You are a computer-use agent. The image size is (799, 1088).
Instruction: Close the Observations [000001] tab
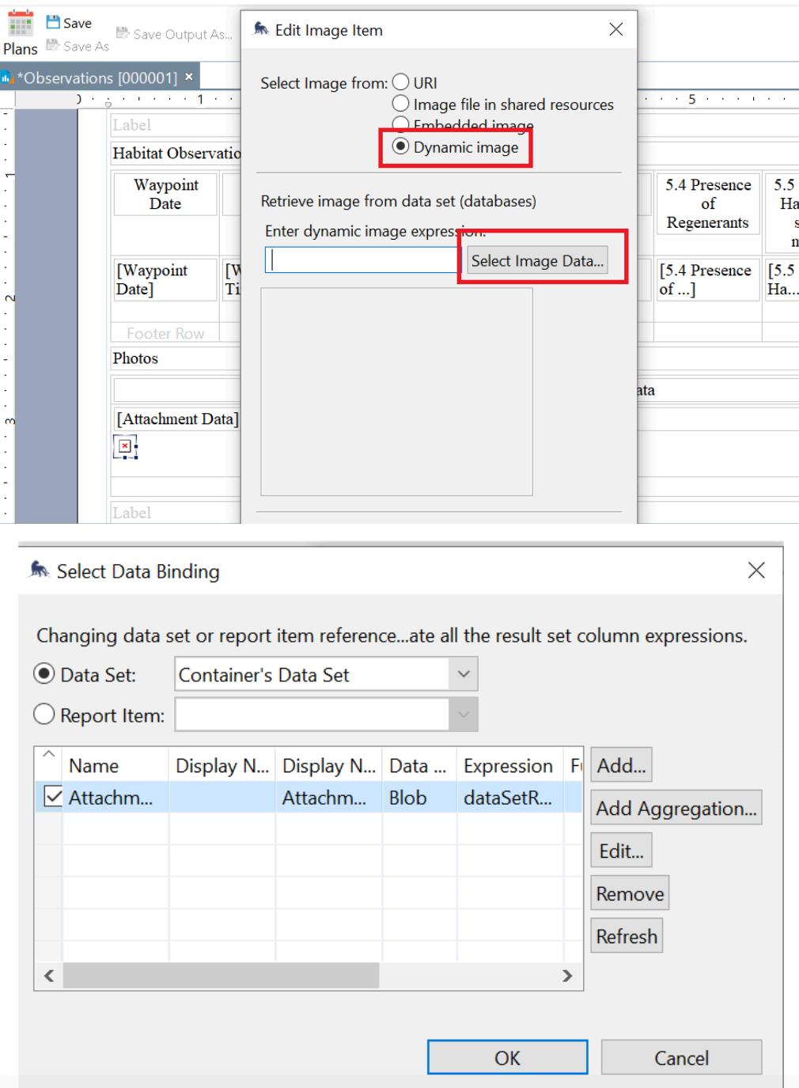[x=189, y=77]
